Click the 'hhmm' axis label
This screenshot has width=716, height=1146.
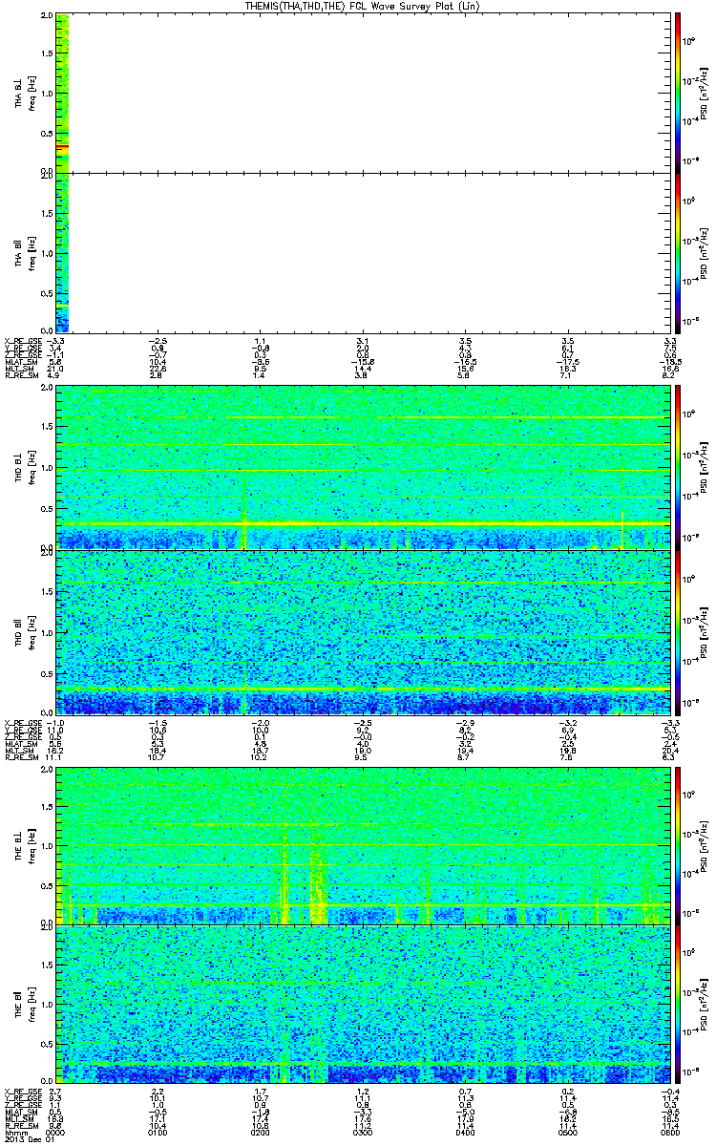(15, 1131)
